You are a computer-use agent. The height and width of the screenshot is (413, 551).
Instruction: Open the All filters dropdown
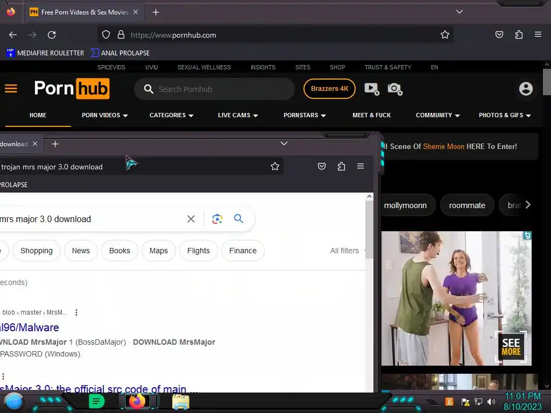(347, 251)
